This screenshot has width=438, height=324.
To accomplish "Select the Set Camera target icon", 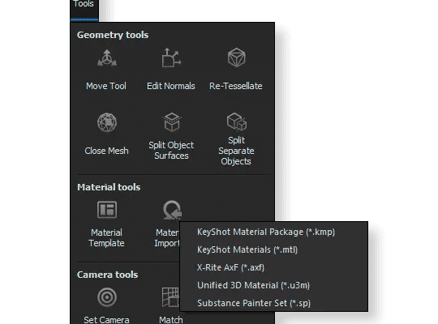I will click(107, 297).
